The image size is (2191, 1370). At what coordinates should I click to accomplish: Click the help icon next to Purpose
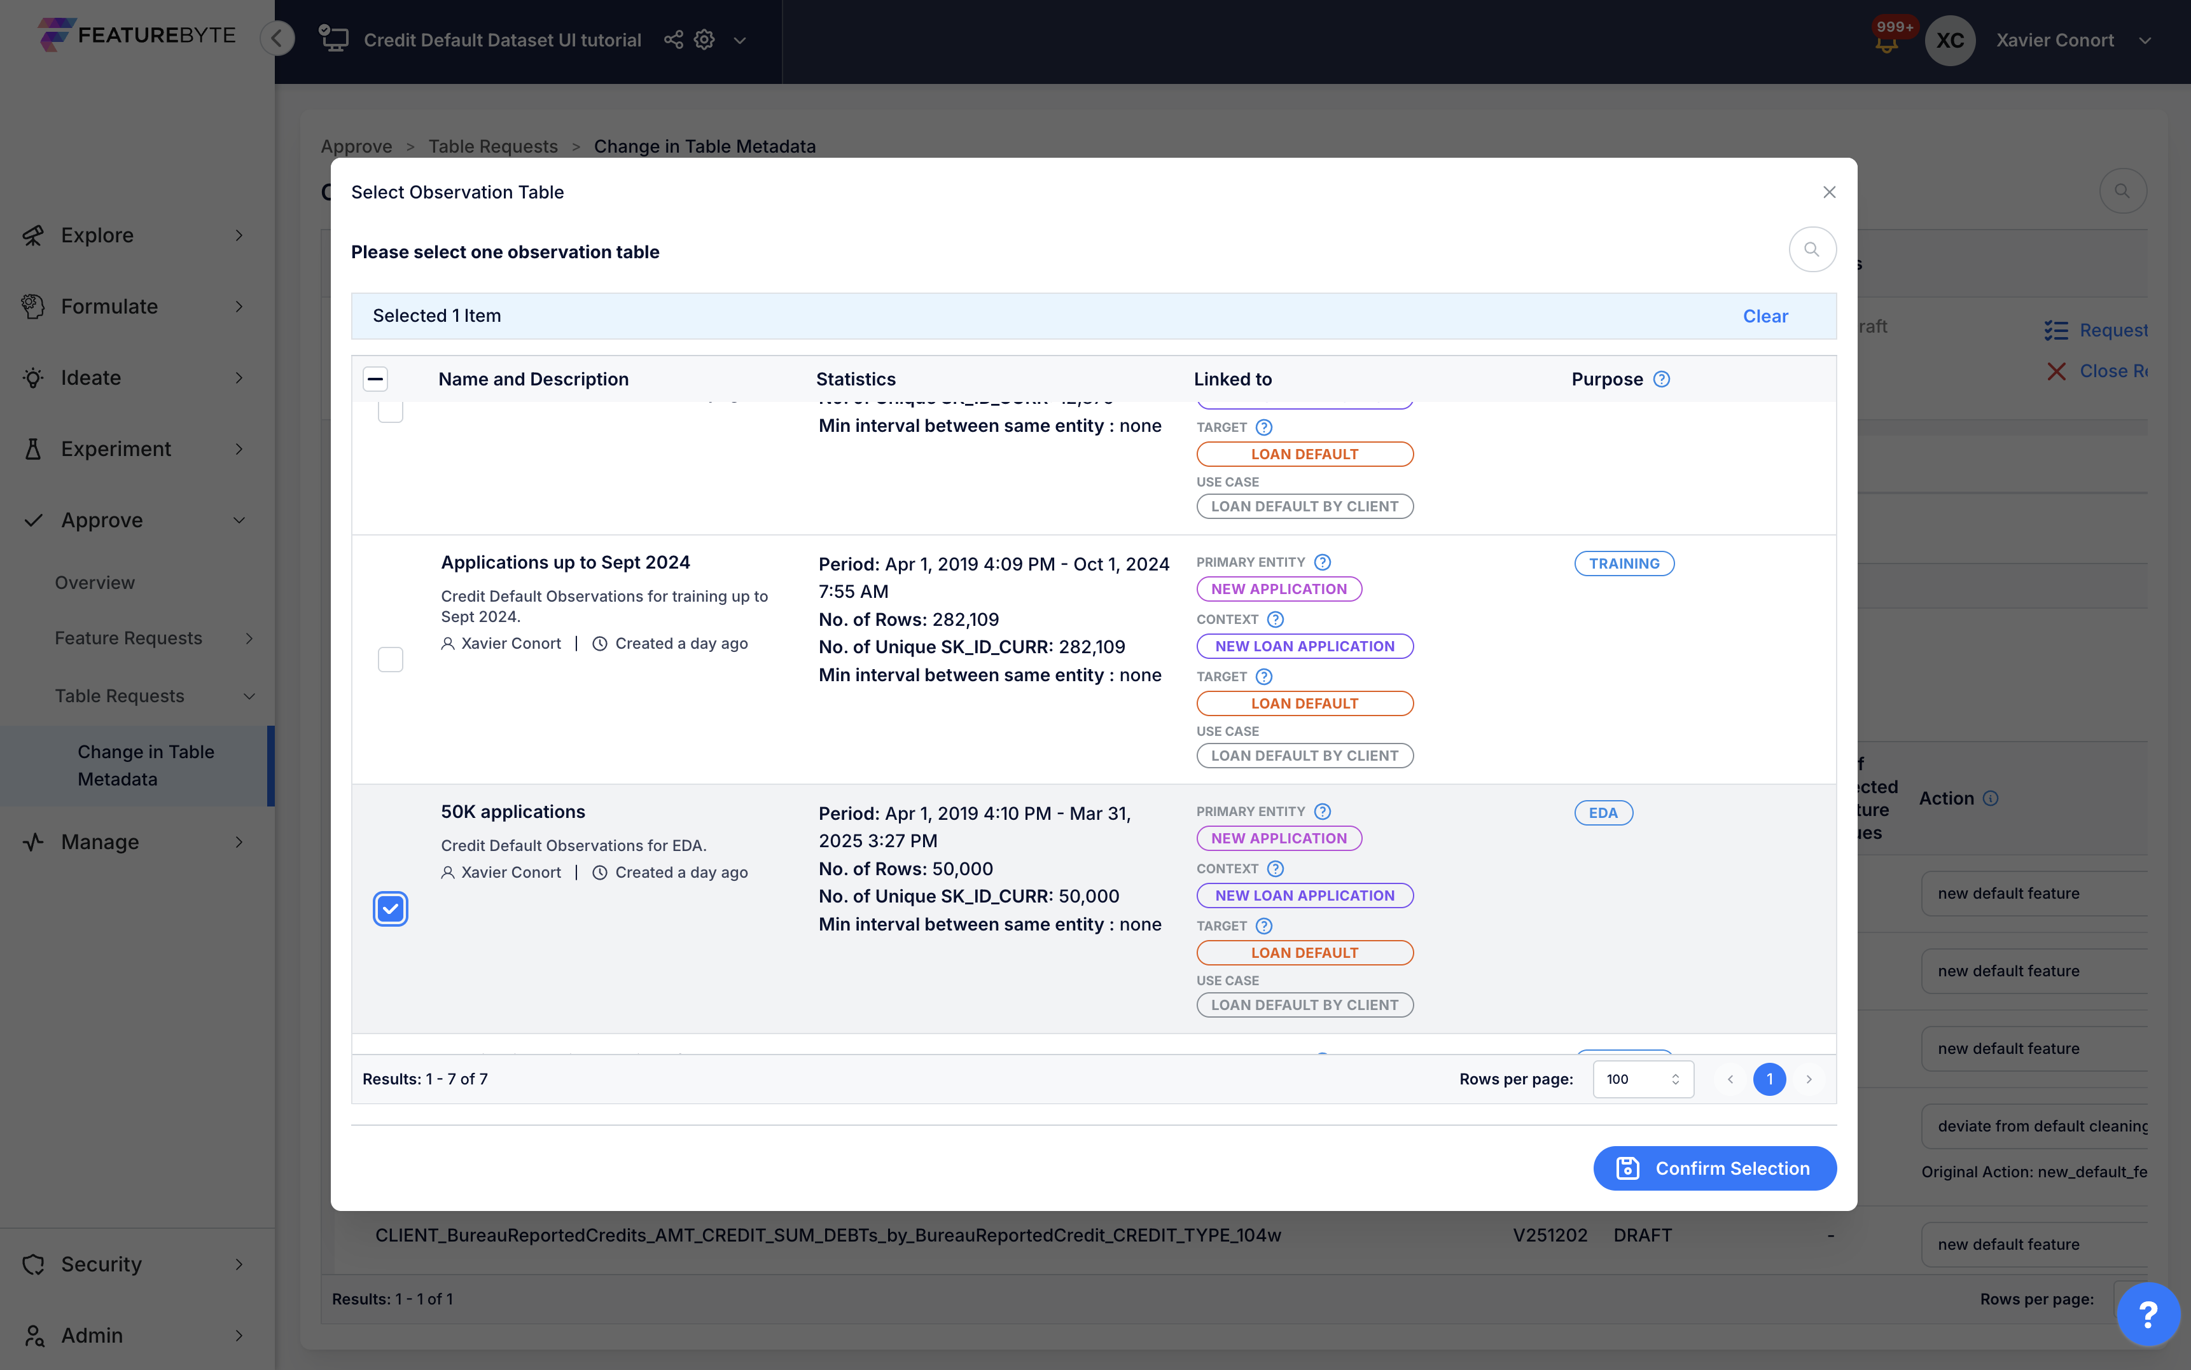1661,378
